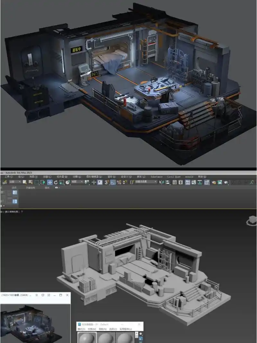Open the Arnold menu
257x343 pixels.
[x=189, y=176]
